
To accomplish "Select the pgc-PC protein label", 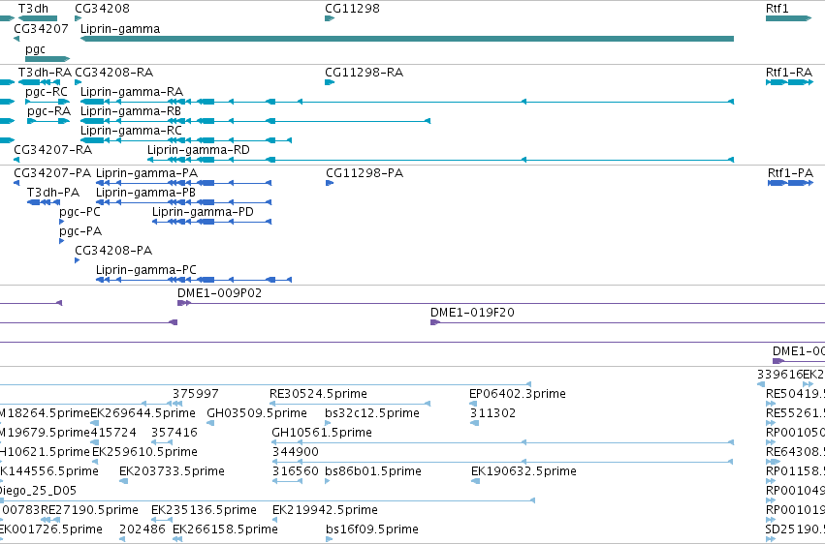I will pos(79,212).
